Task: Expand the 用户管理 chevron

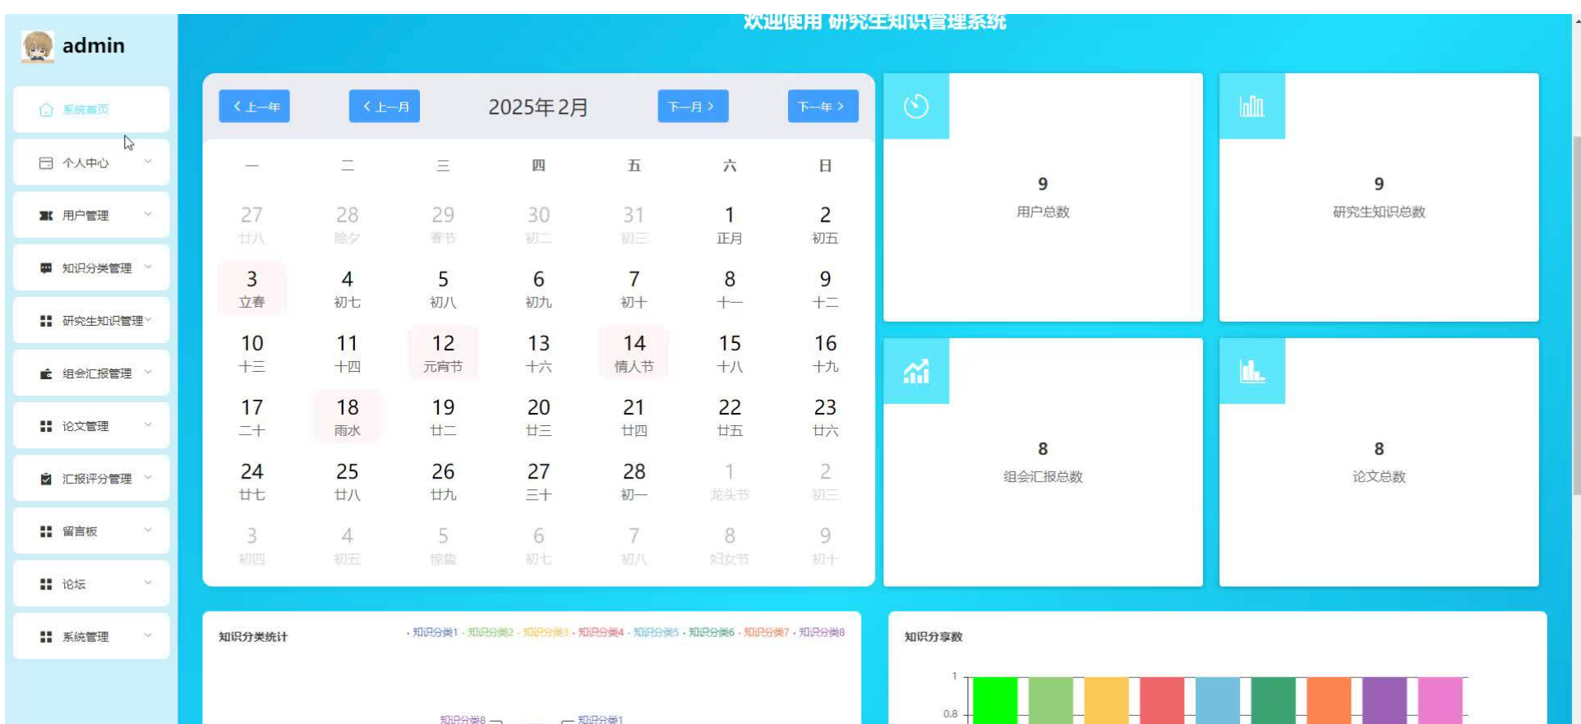Action: 148,214
